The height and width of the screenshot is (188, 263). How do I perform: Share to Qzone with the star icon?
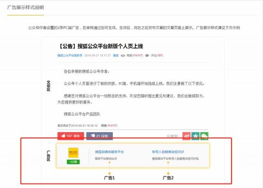[196, 136]
